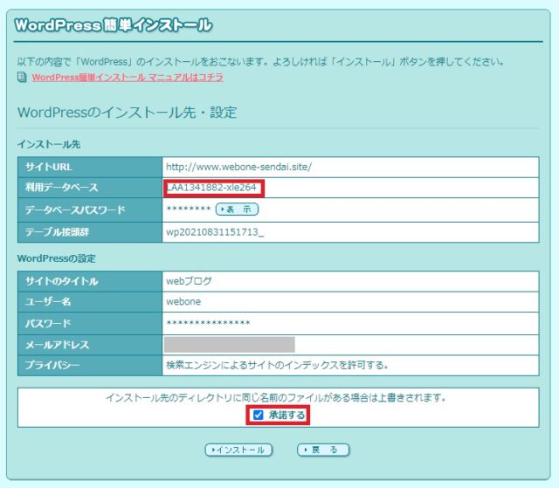This screenshot has height=488, width=559.
Task: Click the インストール先 section label
Action: [49, 144]
